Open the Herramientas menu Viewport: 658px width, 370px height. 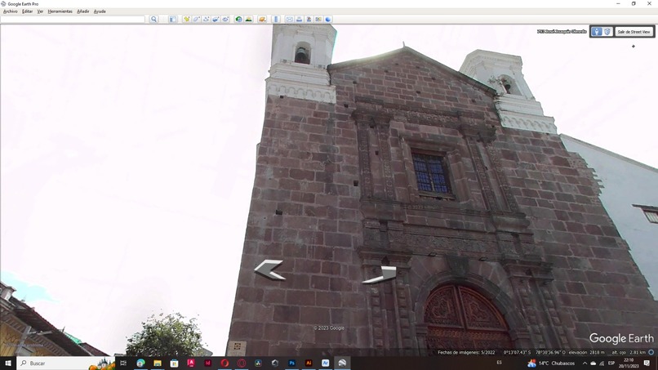60,11
